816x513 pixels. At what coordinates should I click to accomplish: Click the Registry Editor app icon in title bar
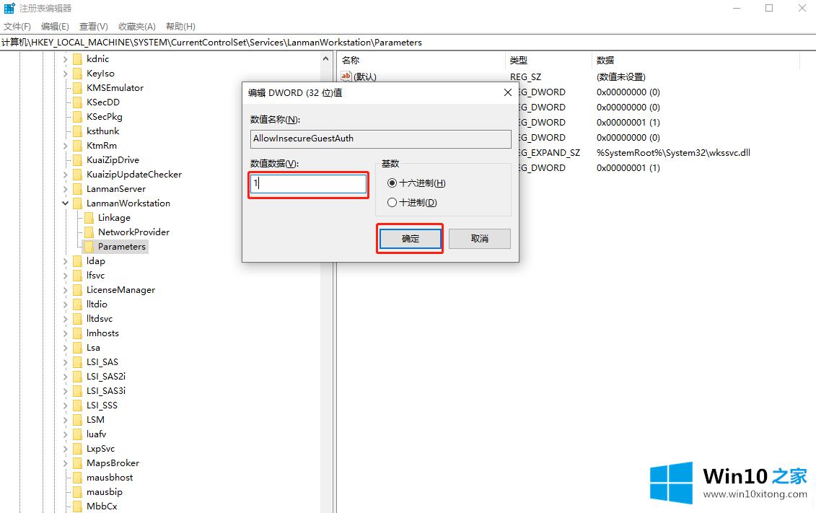[x=9, y=9]
